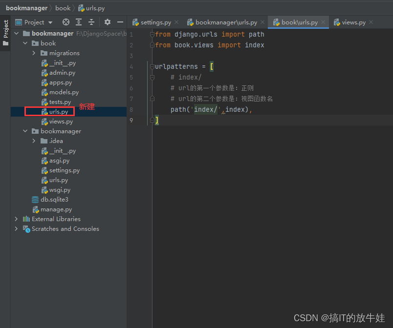
Task: Open wsgi.py in the project tree
Action: pos(60,190)
